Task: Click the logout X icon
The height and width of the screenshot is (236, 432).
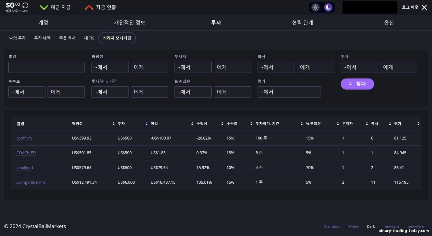Action: [x=424, y=7]
